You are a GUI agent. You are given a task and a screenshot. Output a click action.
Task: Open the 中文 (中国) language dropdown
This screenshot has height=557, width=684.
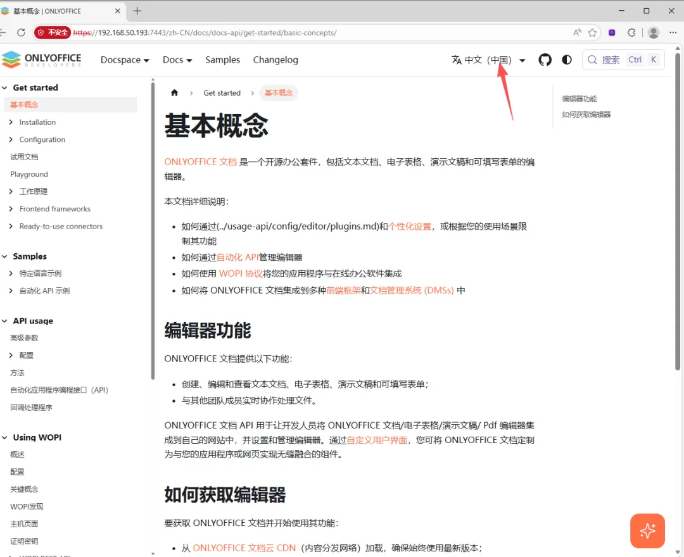[488, 59]
